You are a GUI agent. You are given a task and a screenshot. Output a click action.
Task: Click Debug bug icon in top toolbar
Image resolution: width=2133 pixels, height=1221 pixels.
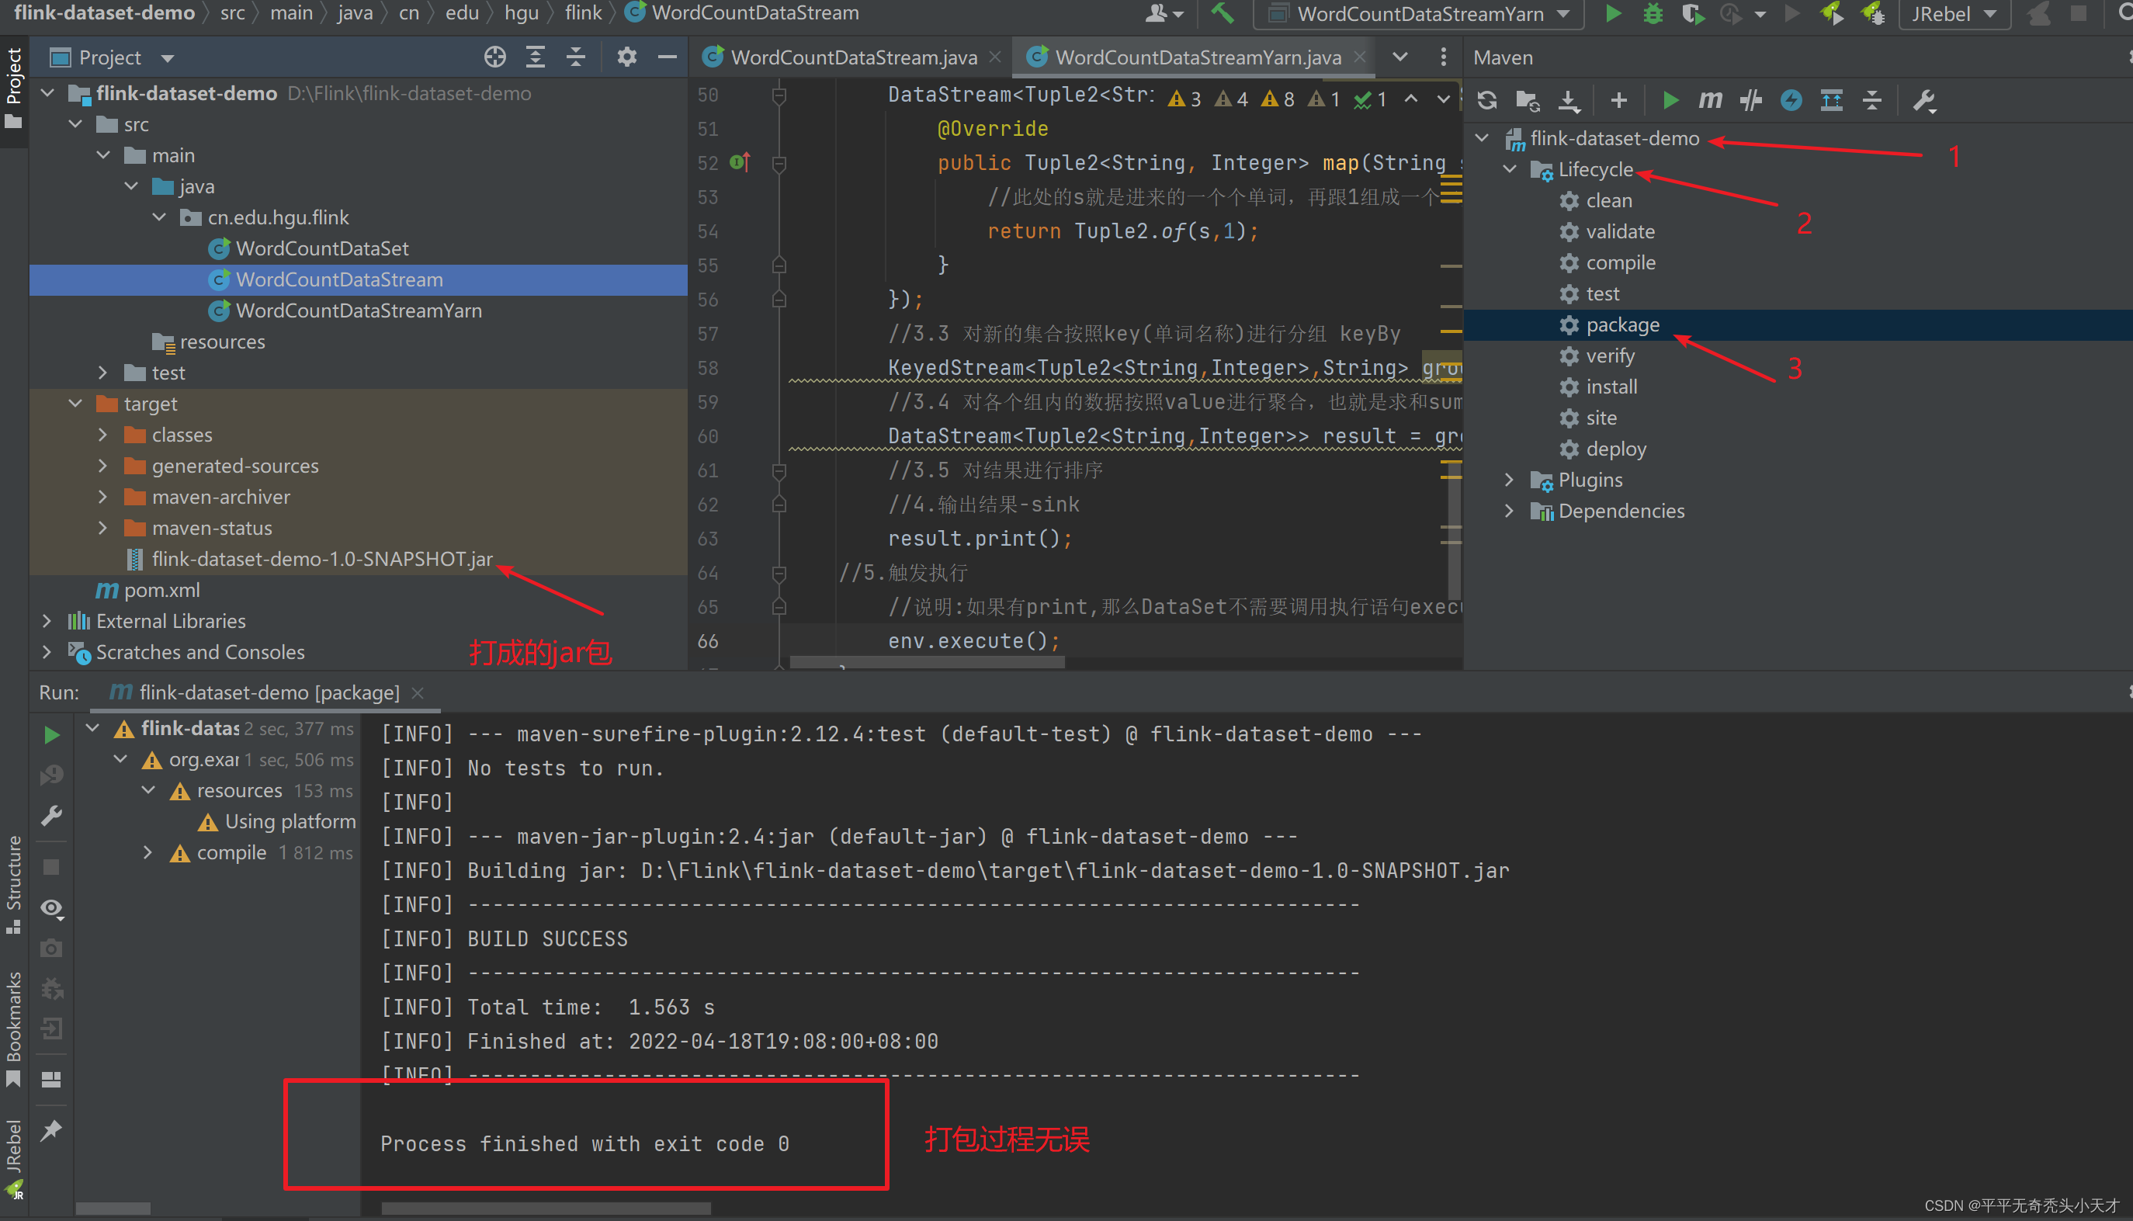pyautogui.click(x=1653, y=13)
